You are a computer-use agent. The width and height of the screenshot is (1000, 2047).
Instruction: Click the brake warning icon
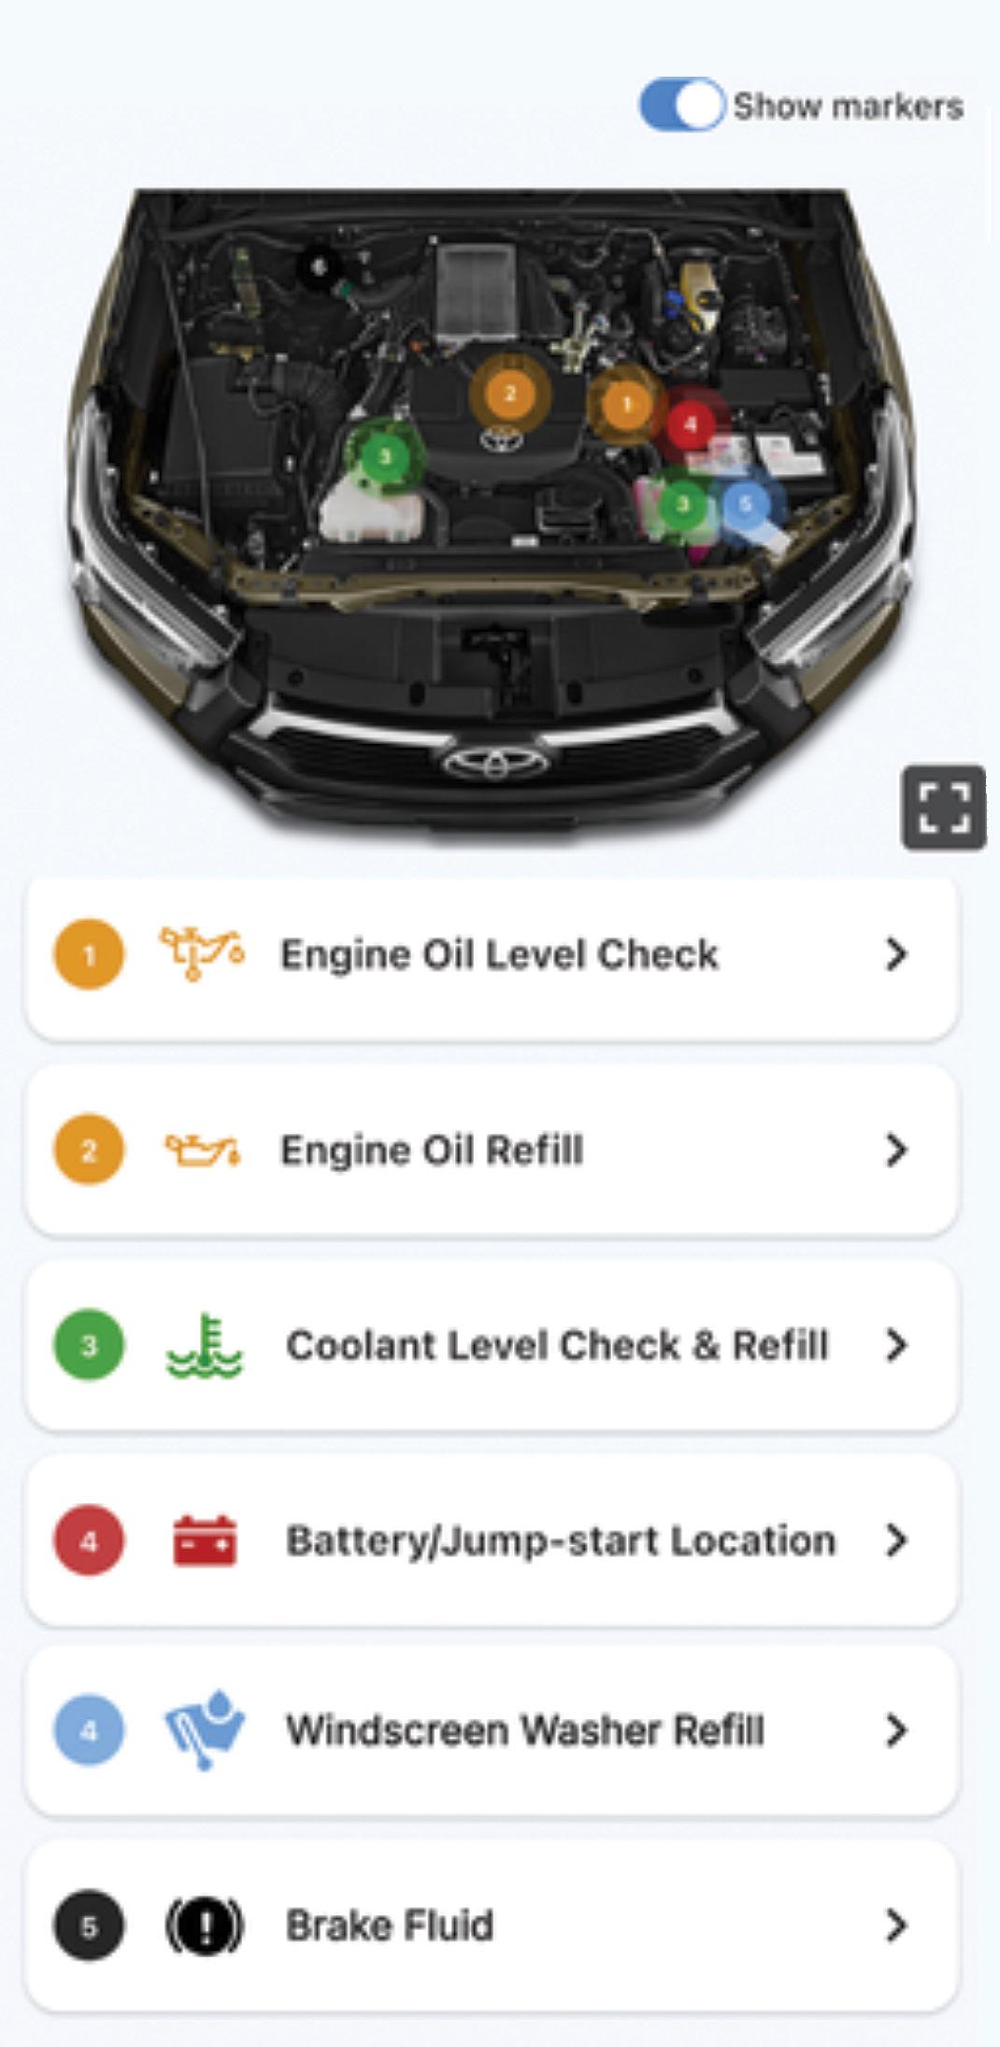[x=205, y=1925]
